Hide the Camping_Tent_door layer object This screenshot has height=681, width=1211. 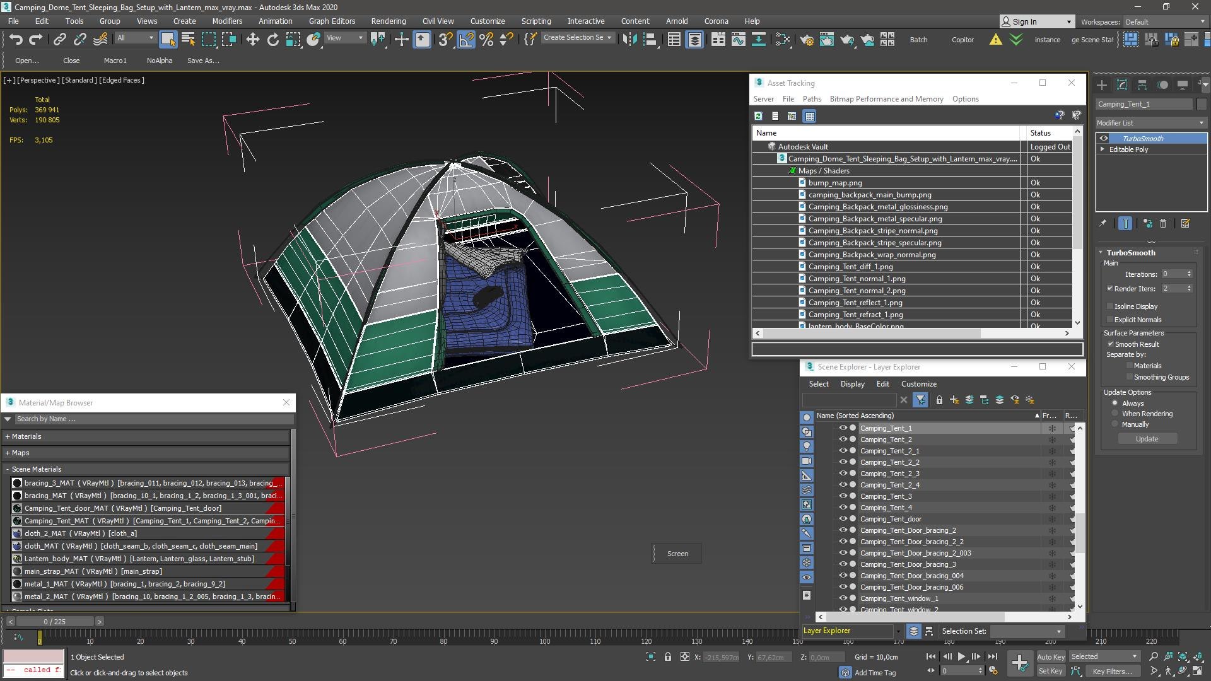842,519
